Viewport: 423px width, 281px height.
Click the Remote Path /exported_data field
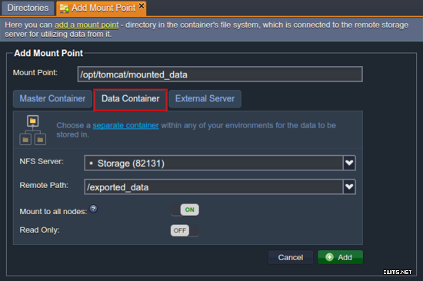click(x=213, y=187)
